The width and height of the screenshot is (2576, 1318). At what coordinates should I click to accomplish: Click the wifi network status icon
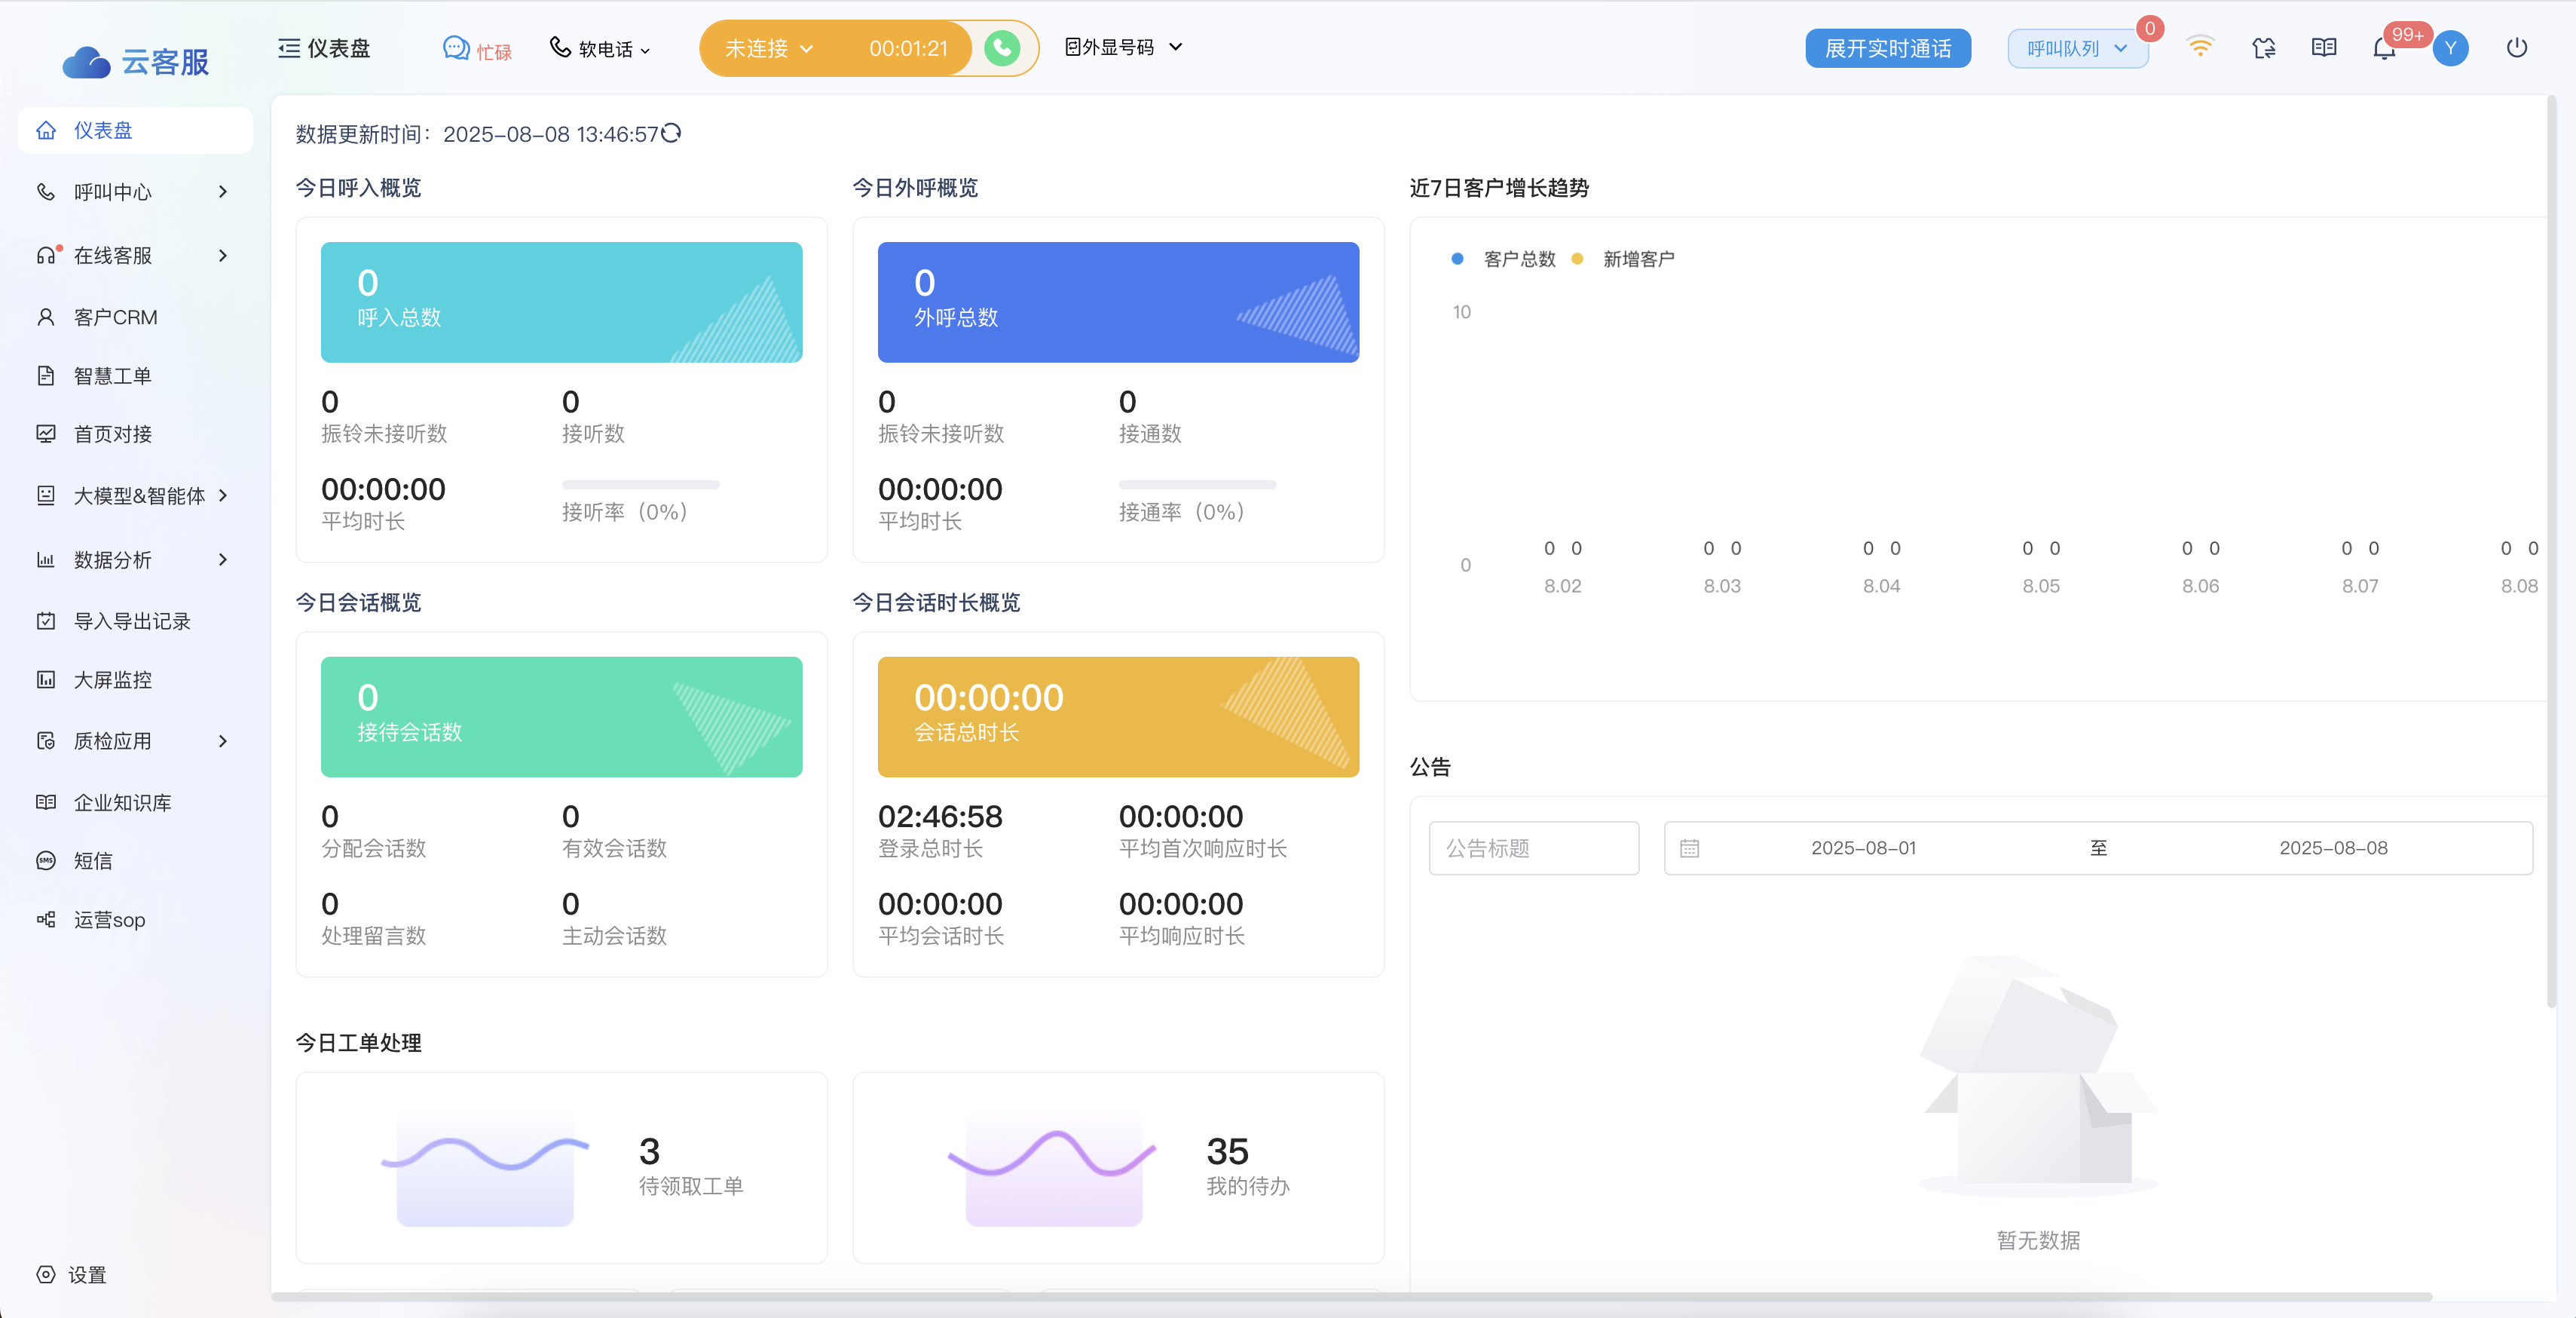point(2200,46)
